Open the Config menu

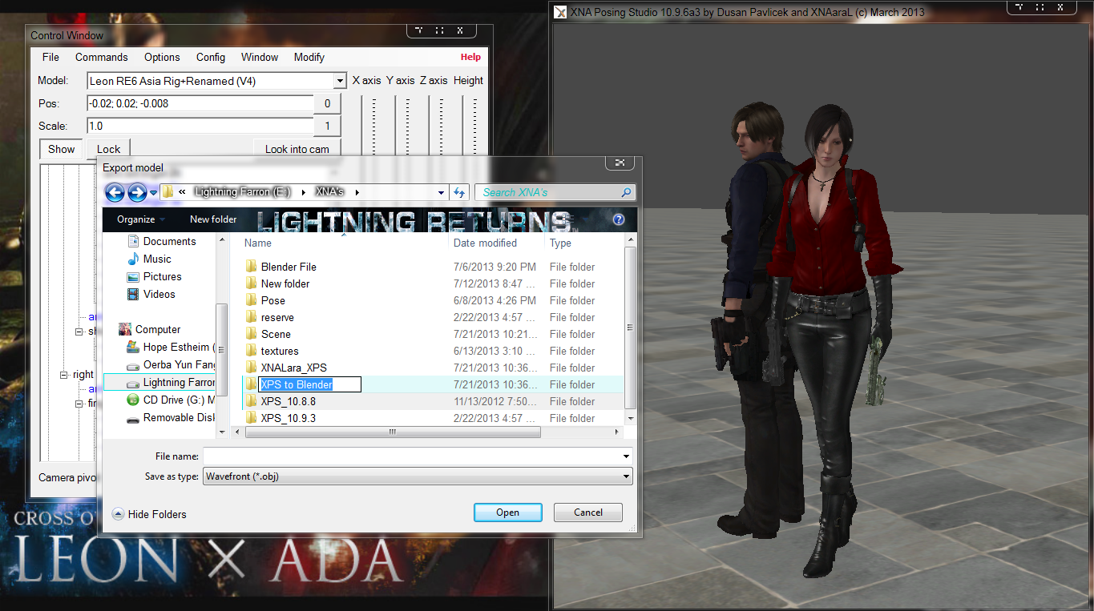[211, 57]
